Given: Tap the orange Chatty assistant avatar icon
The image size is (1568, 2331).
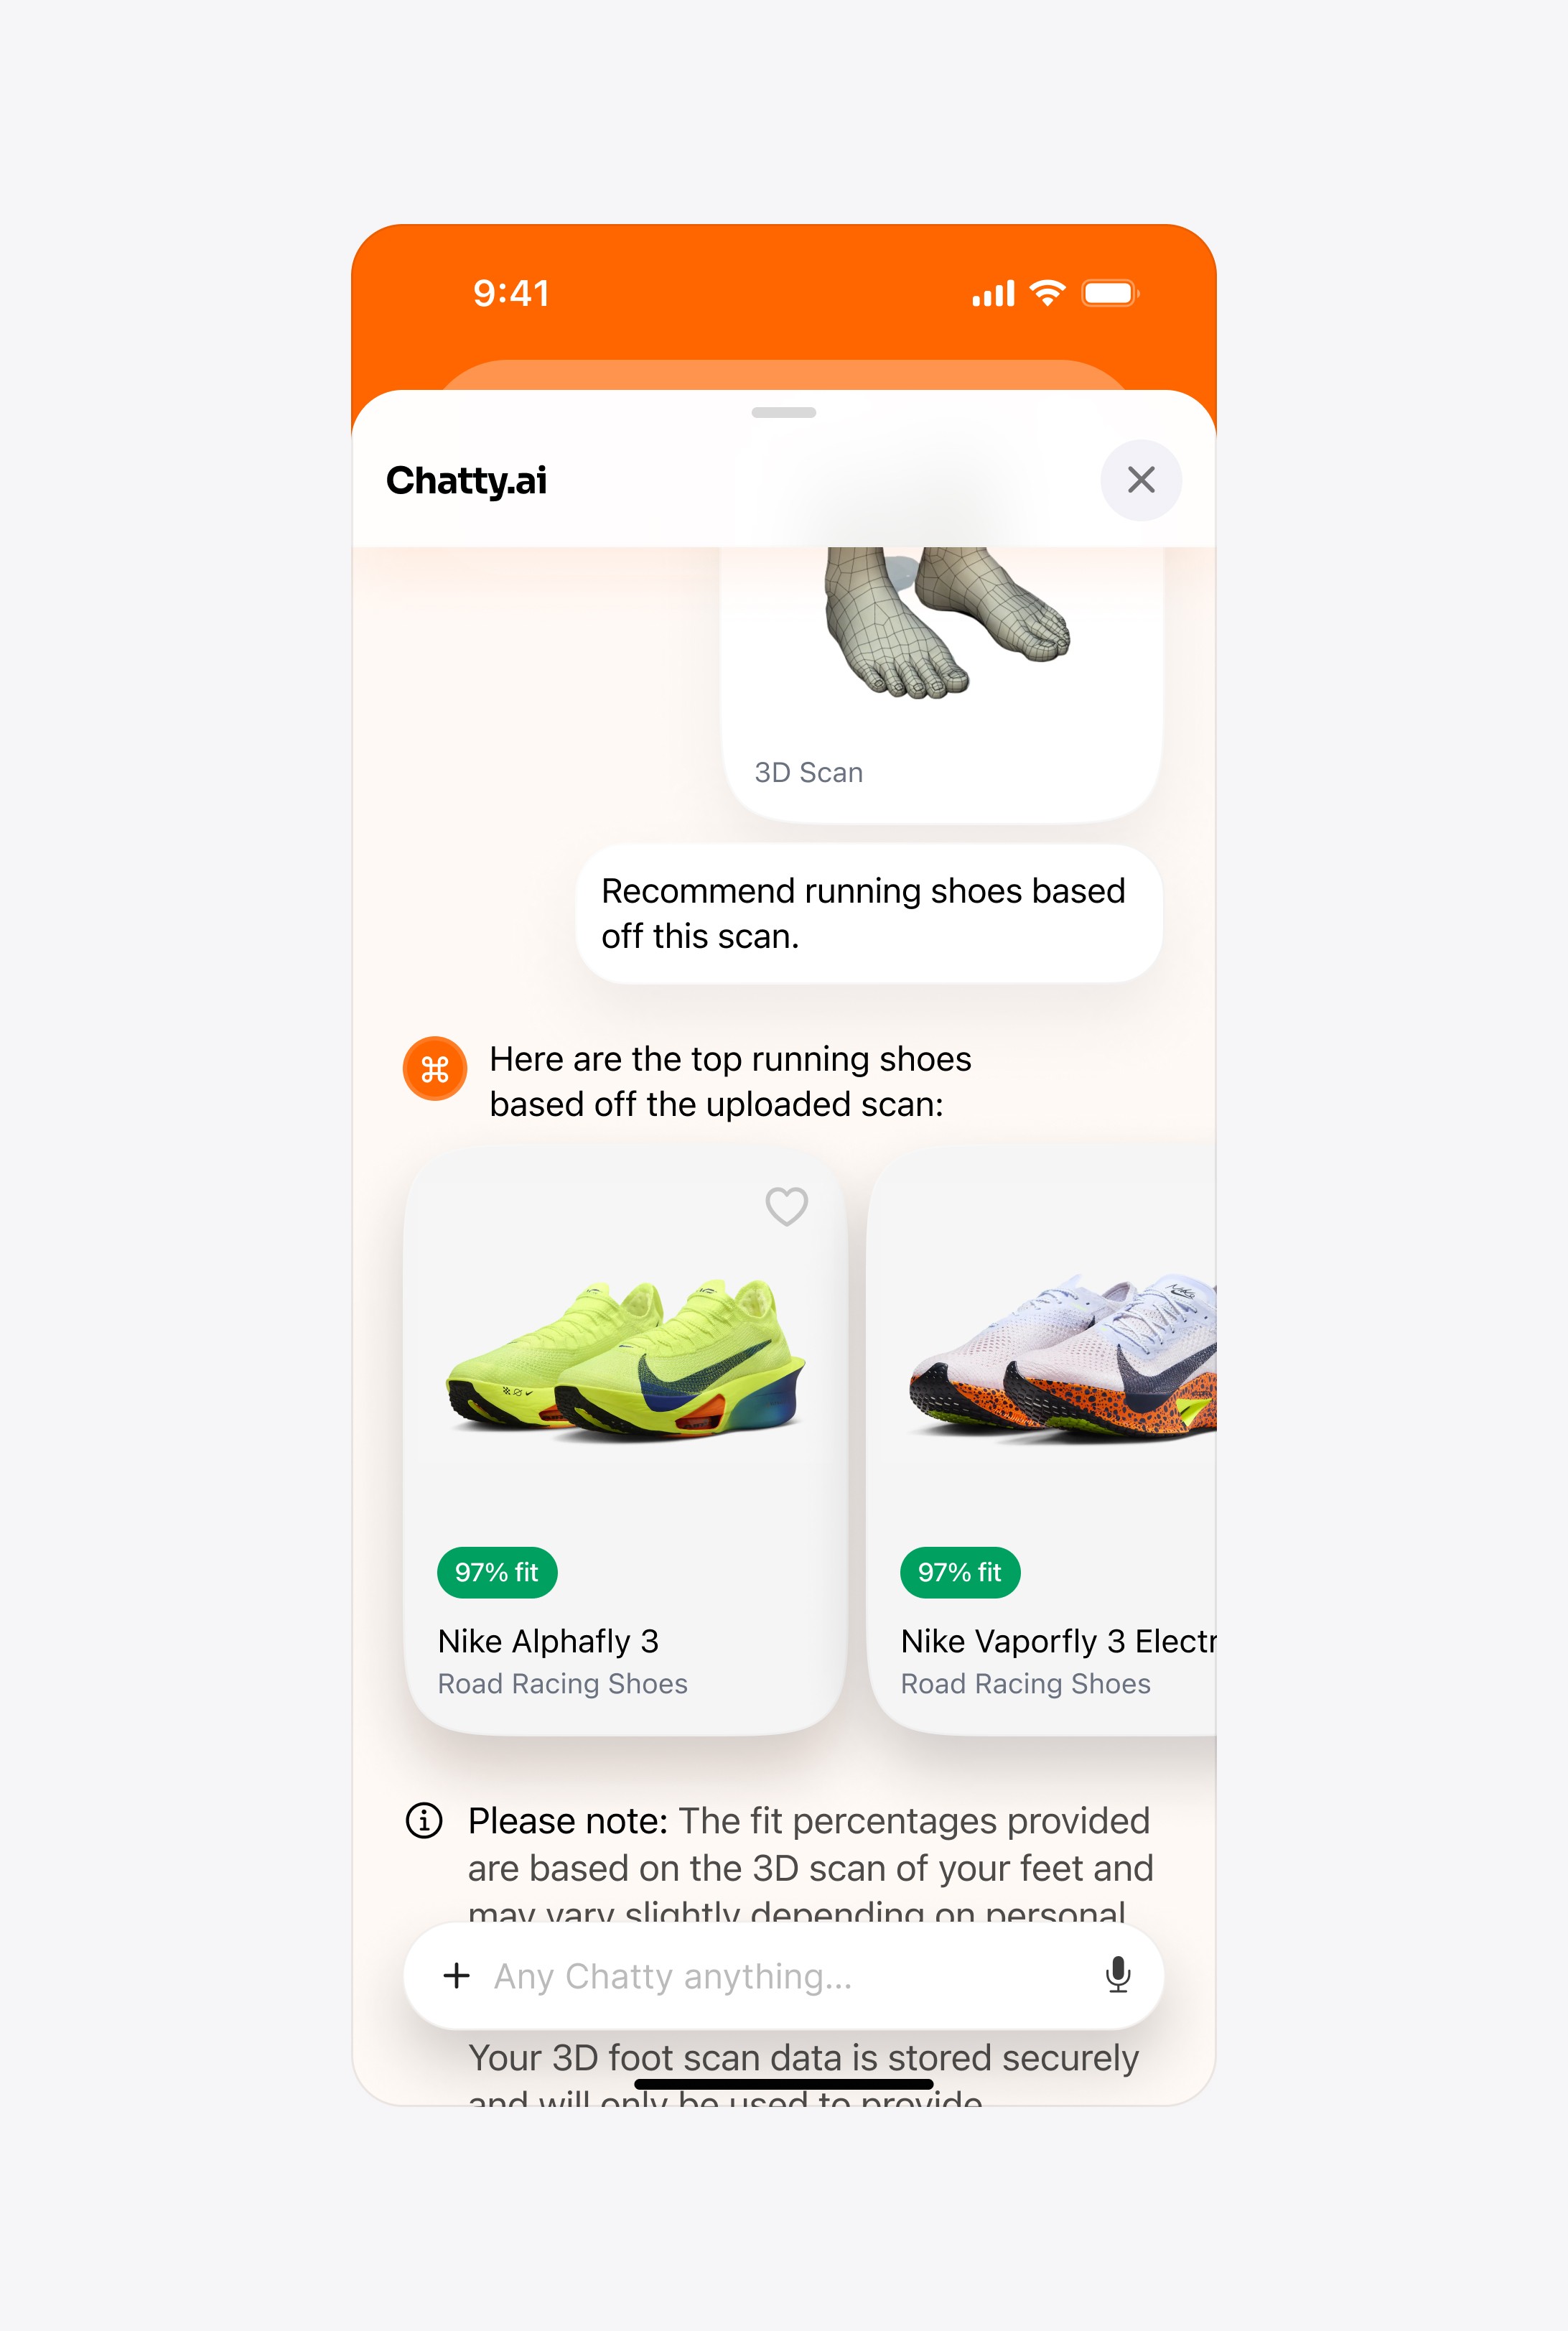Looking at the screenshot, I should pyautogui.click(x=434, y=1068).
